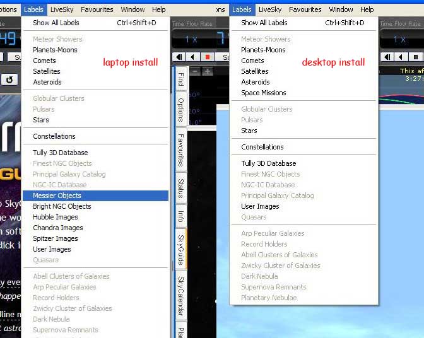The image size is (424, 338).
Task: Open LiveSky menu in the desktop install window
Action: point(270,9)
